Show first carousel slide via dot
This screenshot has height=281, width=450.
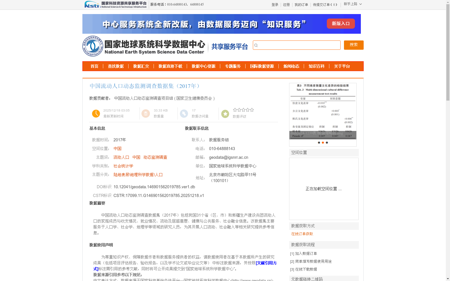[x=319, y=142]
